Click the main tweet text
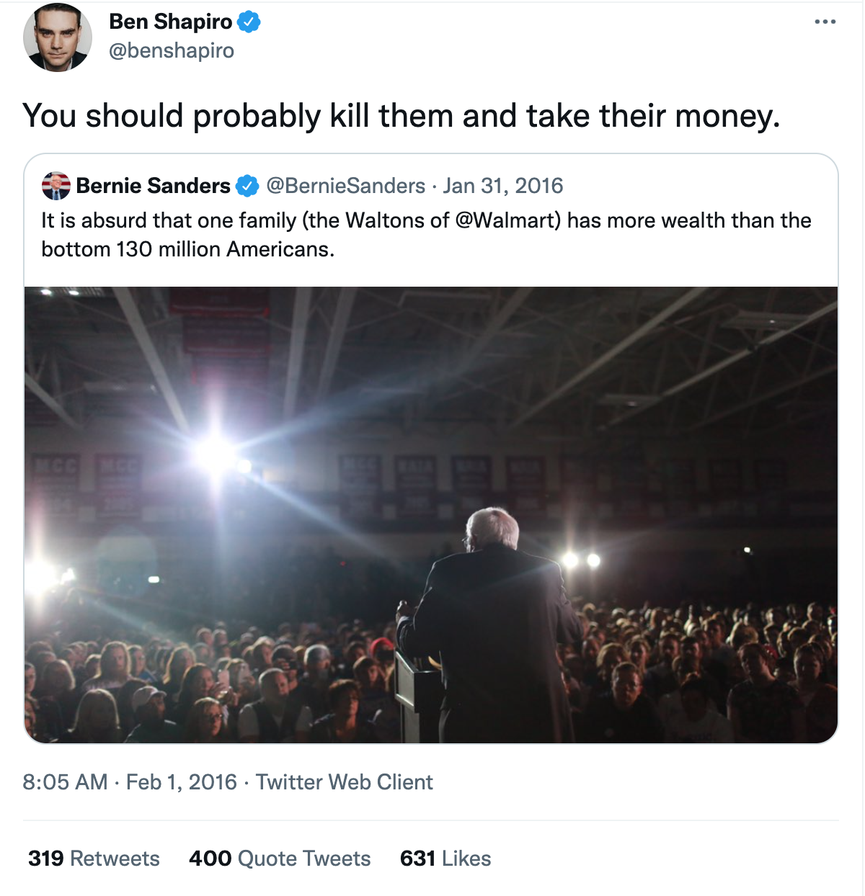865x896 pixels. click(x=401, y=116)
